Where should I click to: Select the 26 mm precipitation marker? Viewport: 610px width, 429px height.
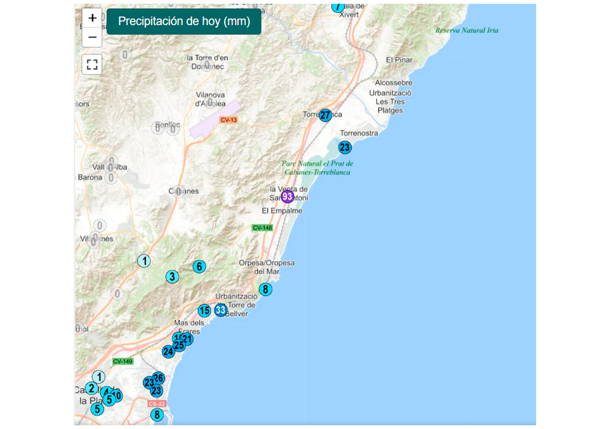[x=158, y=378]
